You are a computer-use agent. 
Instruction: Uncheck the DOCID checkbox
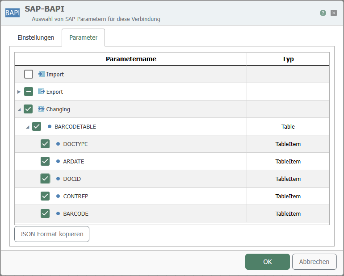[45, 179]
